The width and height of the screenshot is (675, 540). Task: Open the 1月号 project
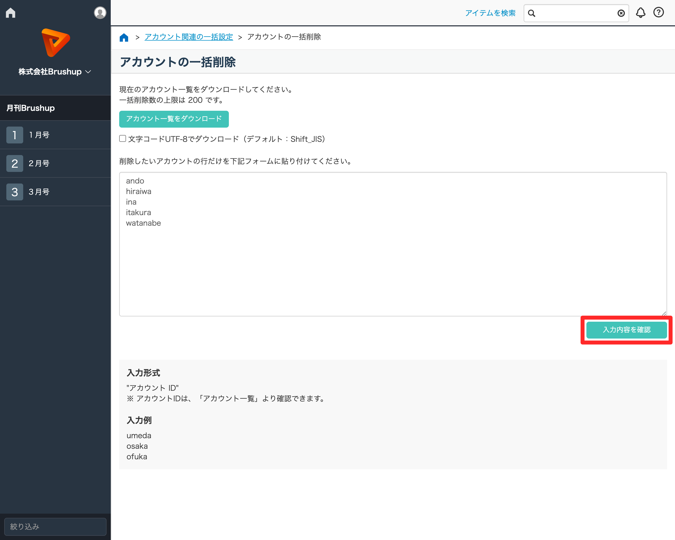(55, 135)
